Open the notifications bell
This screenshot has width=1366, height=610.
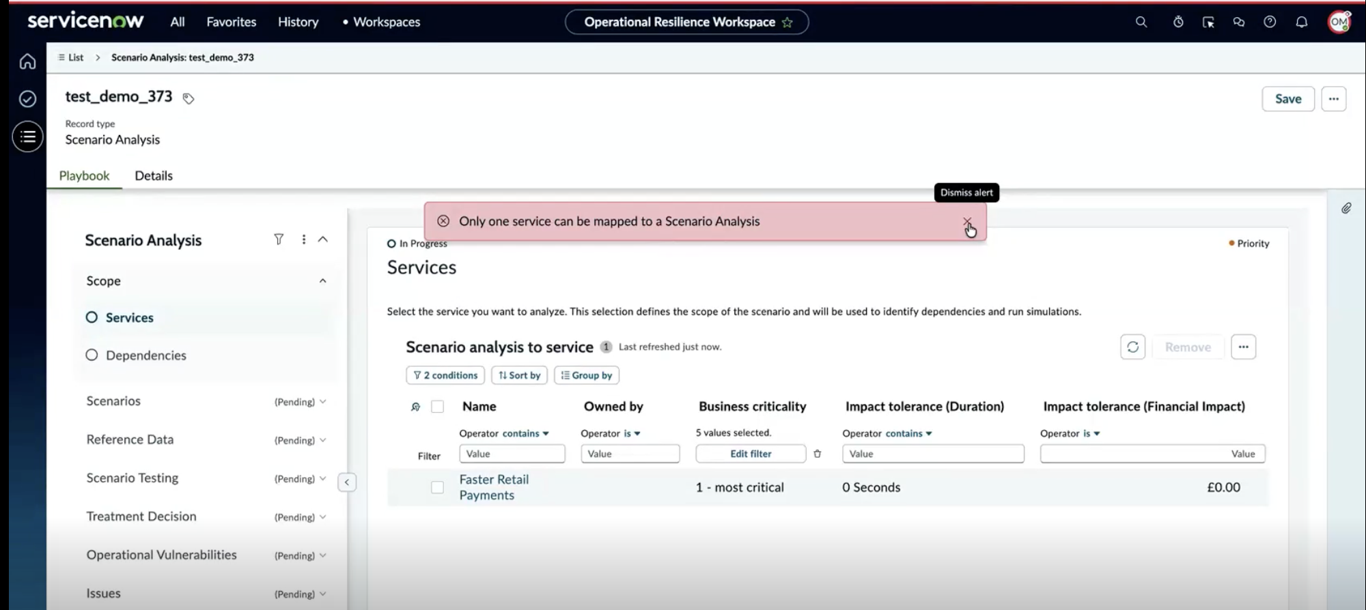coord(1302,22)
